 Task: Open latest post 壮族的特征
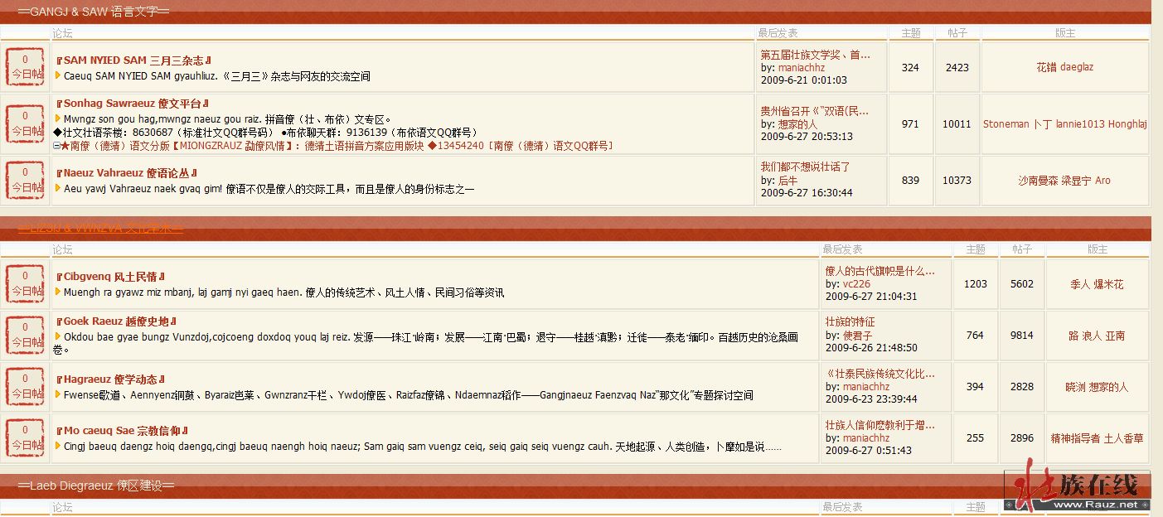pyautogui.click(x=850, y=321)
